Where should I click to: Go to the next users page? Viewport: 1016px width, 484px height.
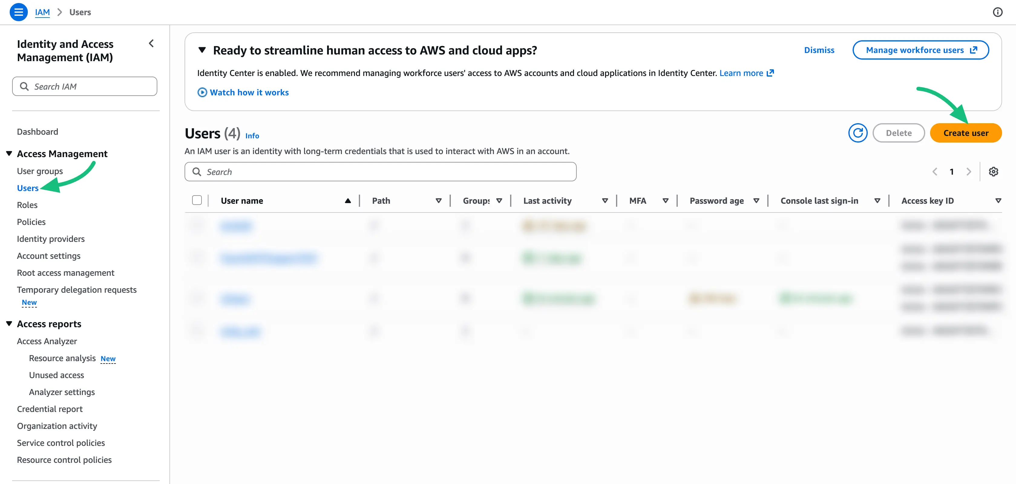pos(969,172)
